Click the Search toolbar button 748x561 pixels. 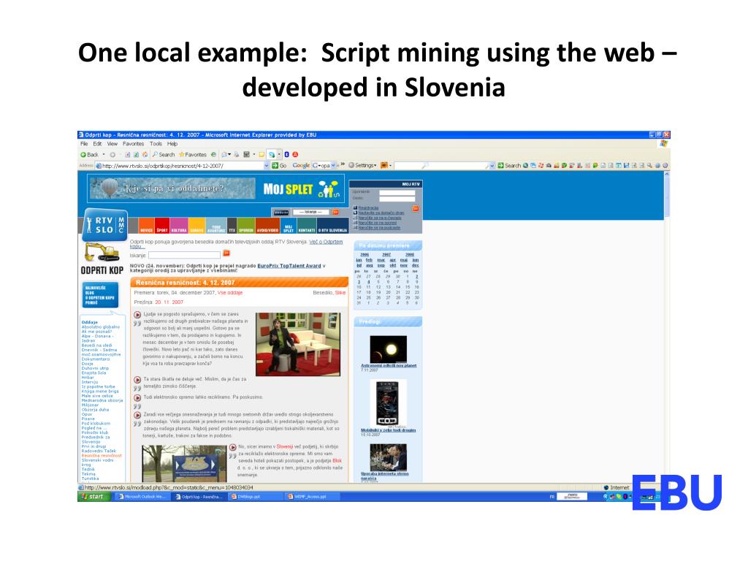[163, 155]
